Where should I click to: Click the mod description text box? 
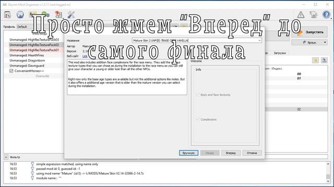click(x=127, y=77)
